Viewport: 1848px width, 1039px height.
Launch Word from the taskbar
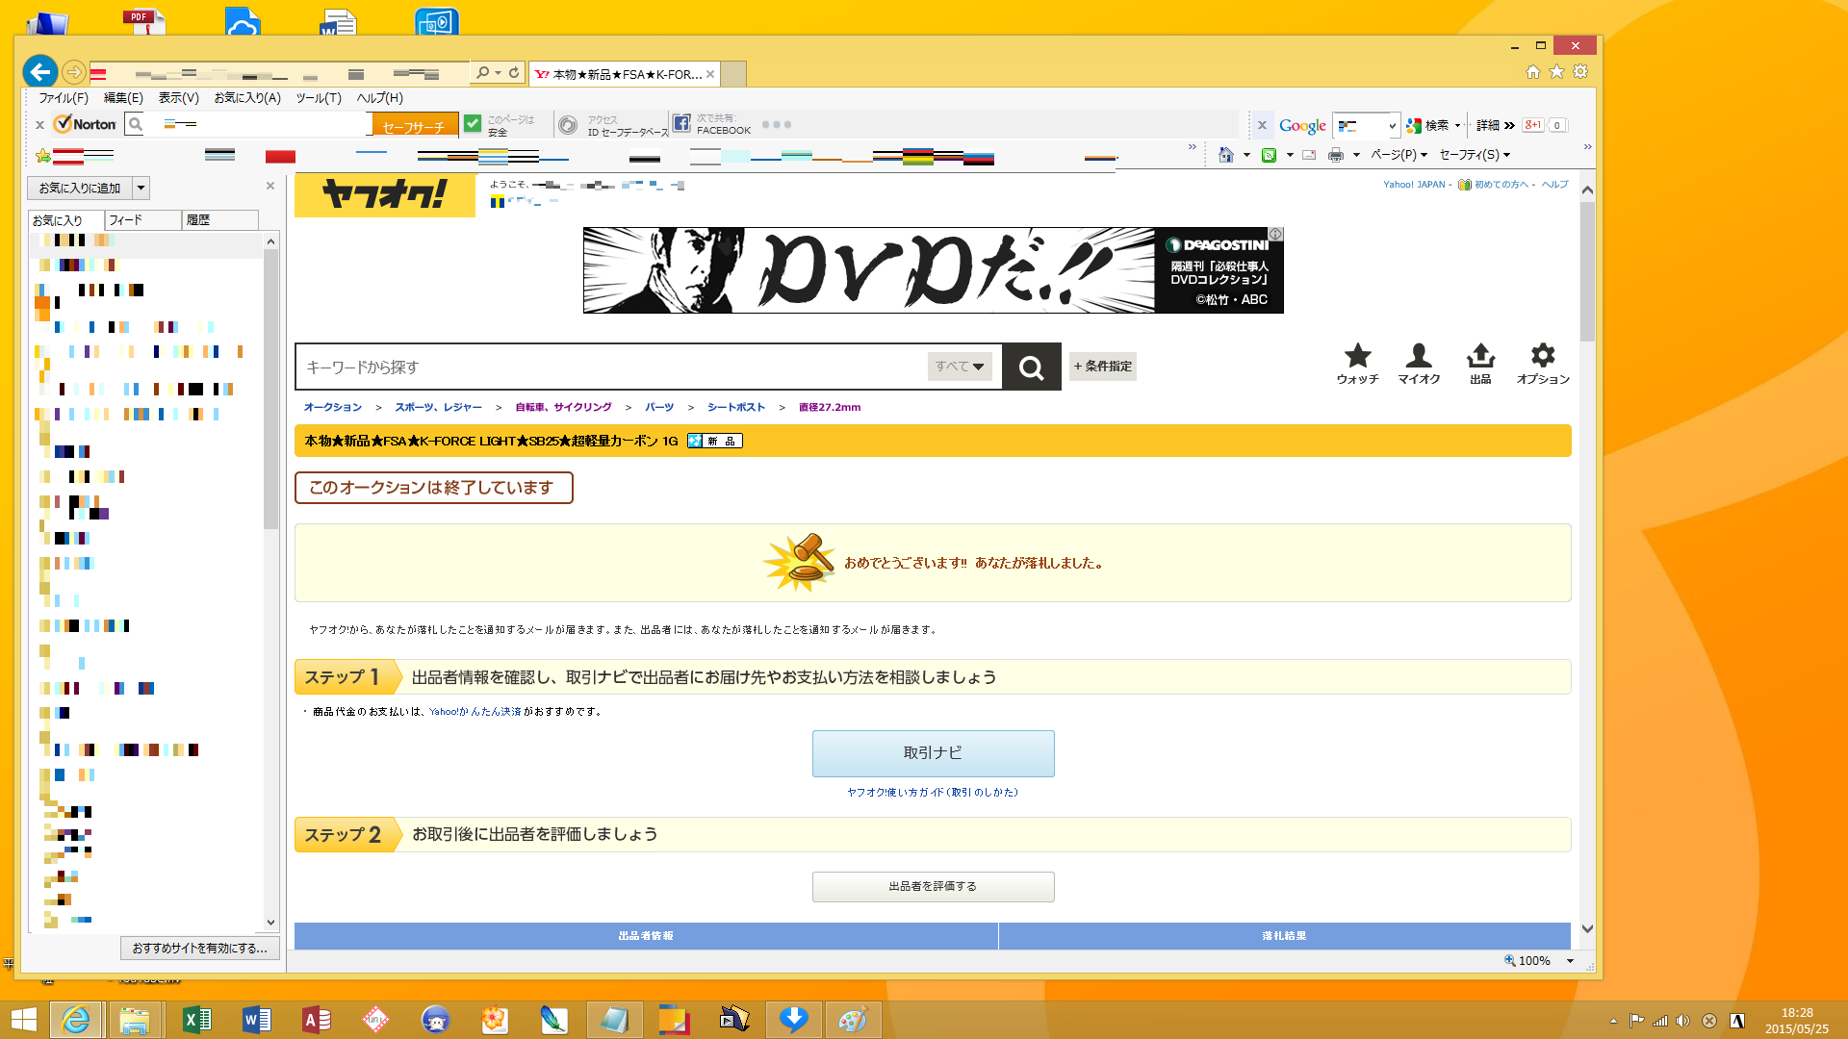coord(256,1020)
